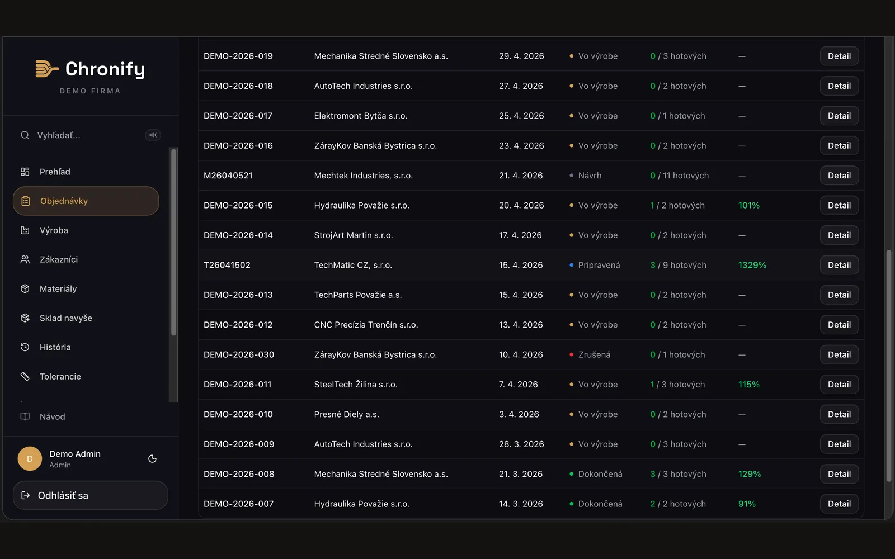The image size is (895, 559).
Task: Click the date 14. 3. 2026
Action: pyautogui.click(x=521, y=504)
